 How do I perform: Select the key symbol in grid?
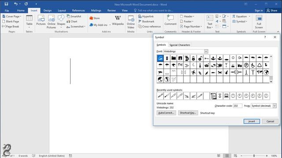coord(207,58)
